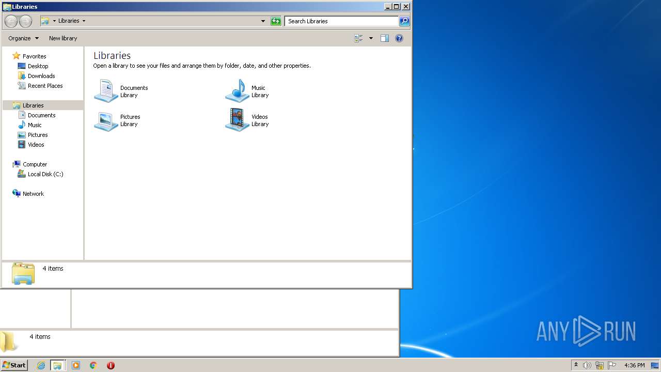Expand the address bar history dropdown
The height and width of the screenshot is (372, 661).
[x=263, y=21]
